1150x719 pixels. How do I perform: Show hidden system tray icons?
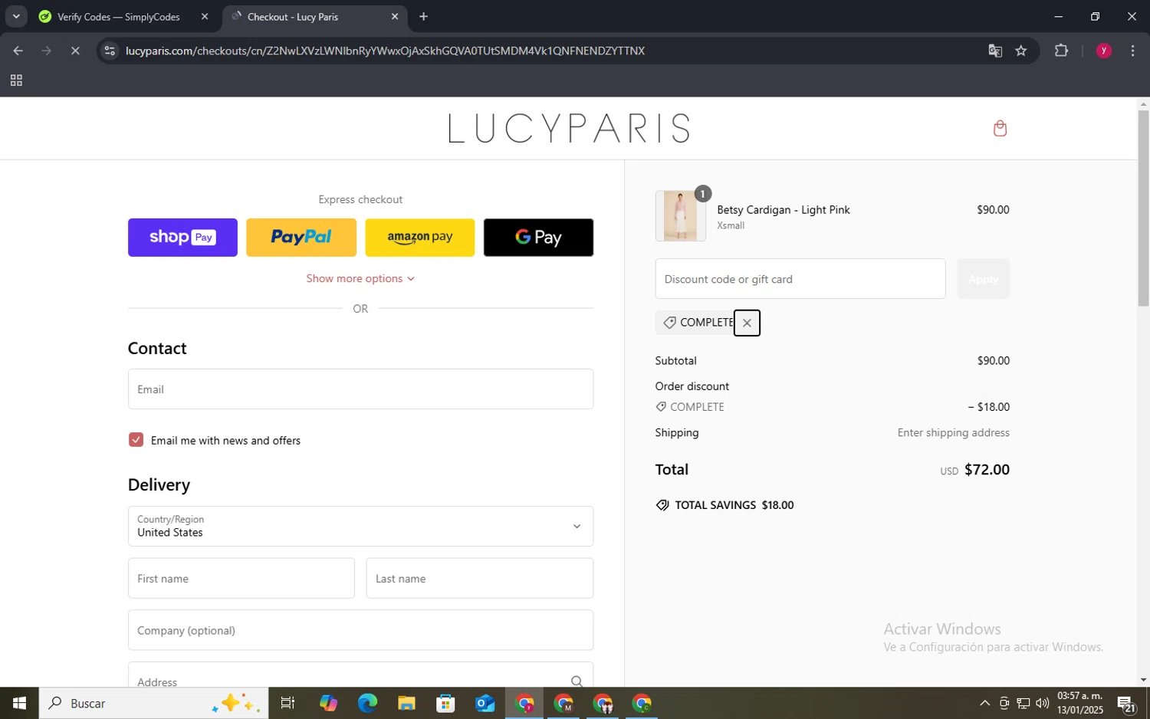(x=984, y=703)
